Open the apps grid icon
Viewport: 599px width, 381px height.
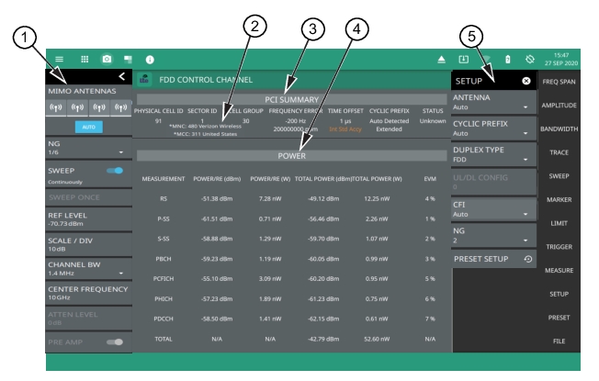(x=83, y=58)
